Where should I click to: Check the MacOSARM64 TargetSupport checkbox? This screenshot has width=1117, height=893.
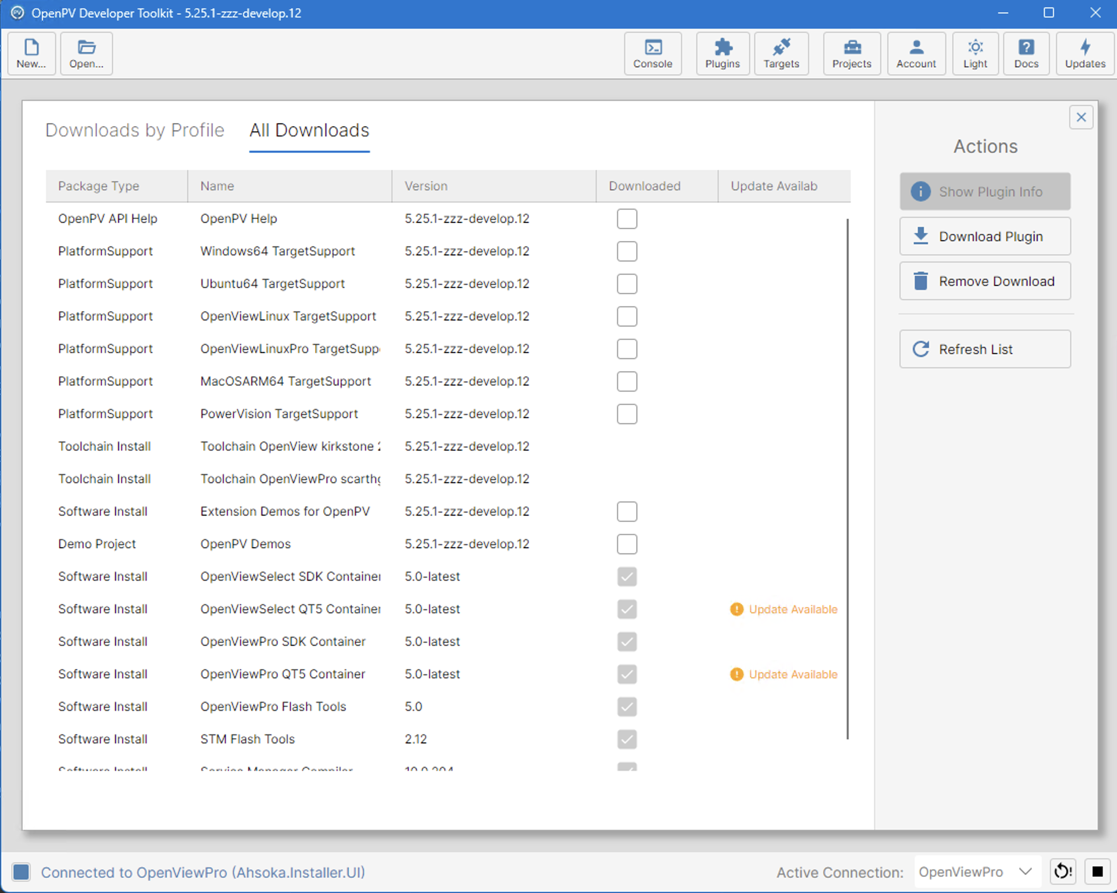(x=627, y=381)
